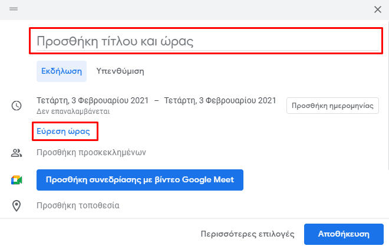389x249 pixels.
Task: Expand the 'Δεν επαναλαμβάνεται' recurrence option
Action: pyautogui.click(x=73, y=112)
